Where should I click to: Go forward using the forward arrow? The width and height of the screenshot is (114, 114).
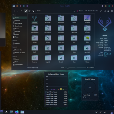pos(18,11)
